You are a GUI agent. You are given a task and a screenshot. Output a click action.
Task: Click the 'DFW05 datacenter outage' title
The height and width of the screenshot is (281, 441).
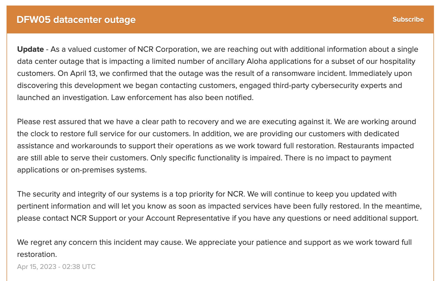click(76, 20)
